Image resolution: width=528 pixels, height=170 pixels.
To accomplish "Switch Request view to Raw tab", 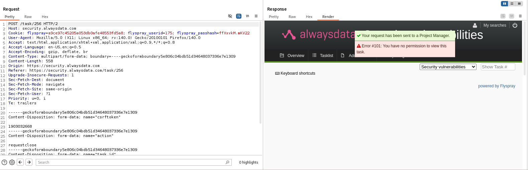I will coord(28,17).
